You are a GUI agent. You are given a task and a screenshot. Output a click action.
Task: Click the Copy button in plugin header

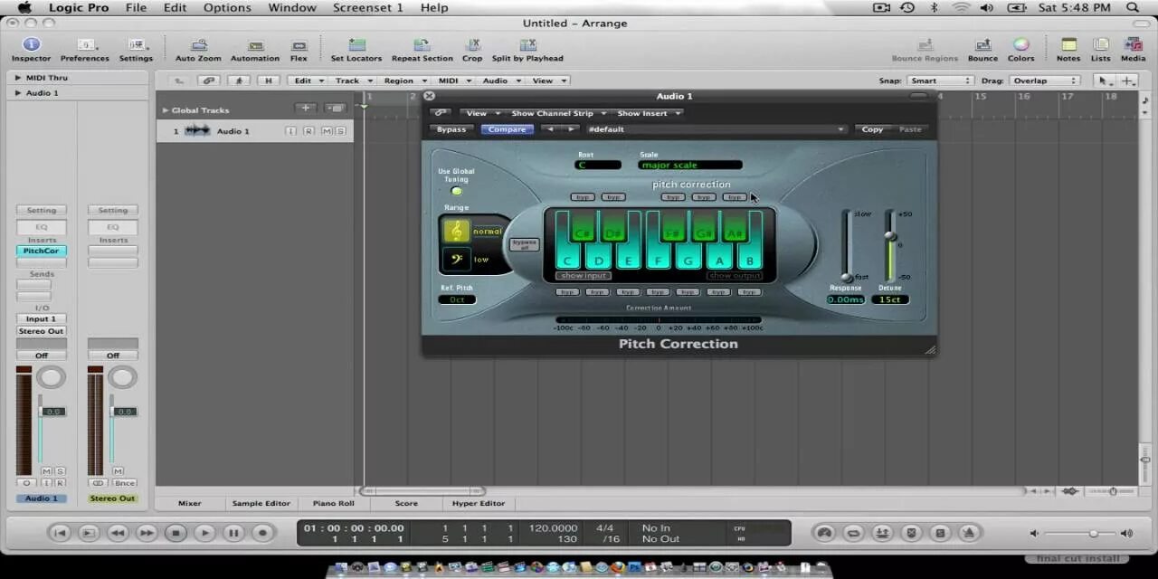click(x=872, y=129)
